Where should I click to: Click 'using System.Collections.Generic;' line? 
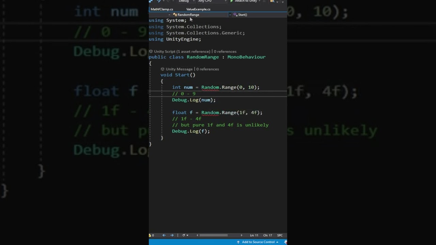tap(197, 33)
